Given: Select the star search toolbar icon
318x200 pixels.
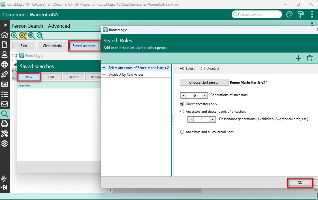Looking at the screenshot, I should pyautogui.click(x=40, y=35).
